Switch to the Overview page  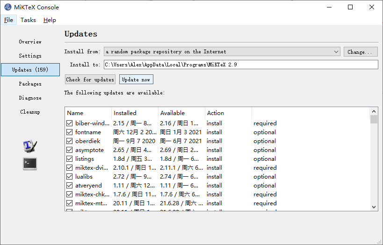pos(30,42)
